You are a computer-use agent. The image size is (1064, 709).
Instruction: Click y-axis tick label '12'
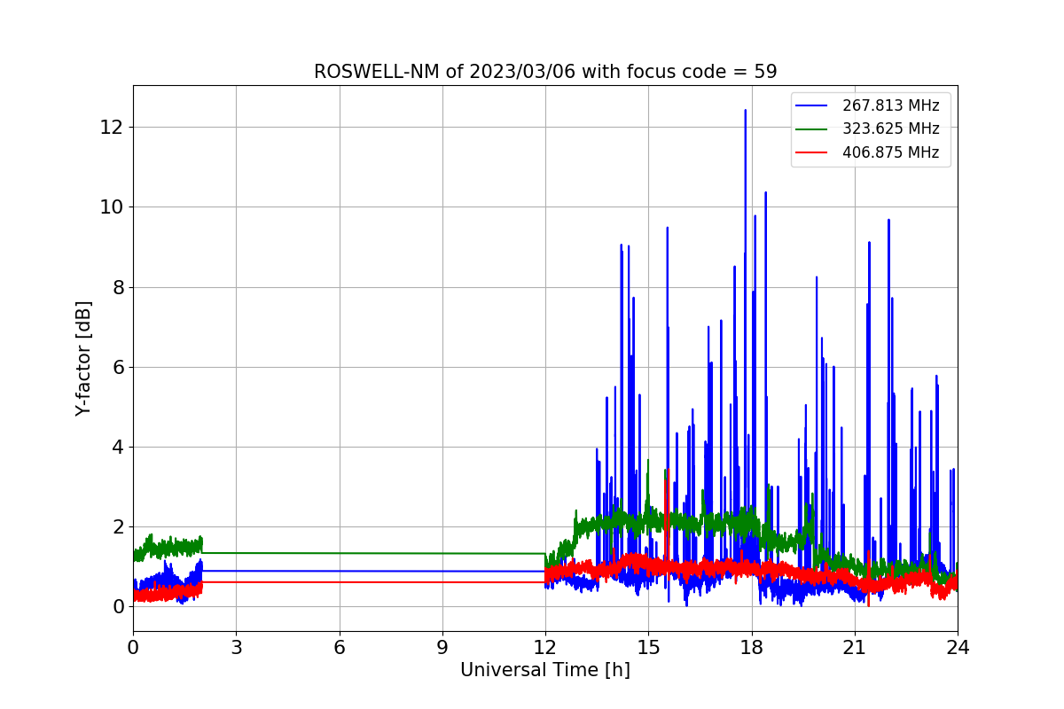112,128
